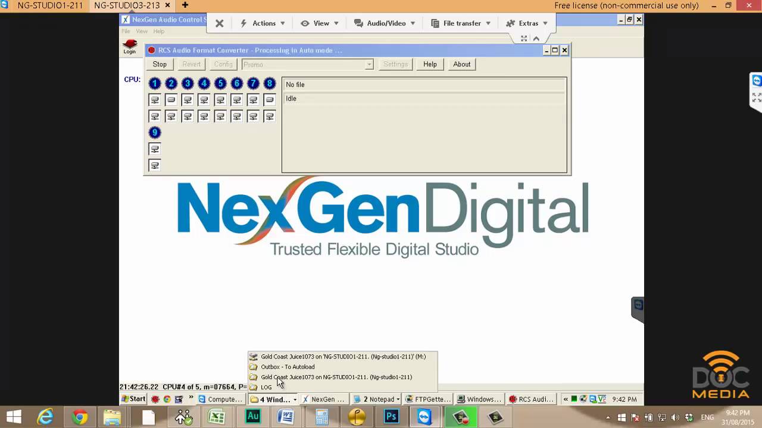Click the network icon directly below CPU 9
Screen dimensions: 762x428
(x=155, y=149)
